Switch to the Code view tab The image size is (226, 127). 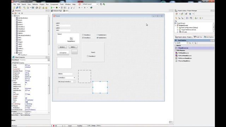[89, 126]
